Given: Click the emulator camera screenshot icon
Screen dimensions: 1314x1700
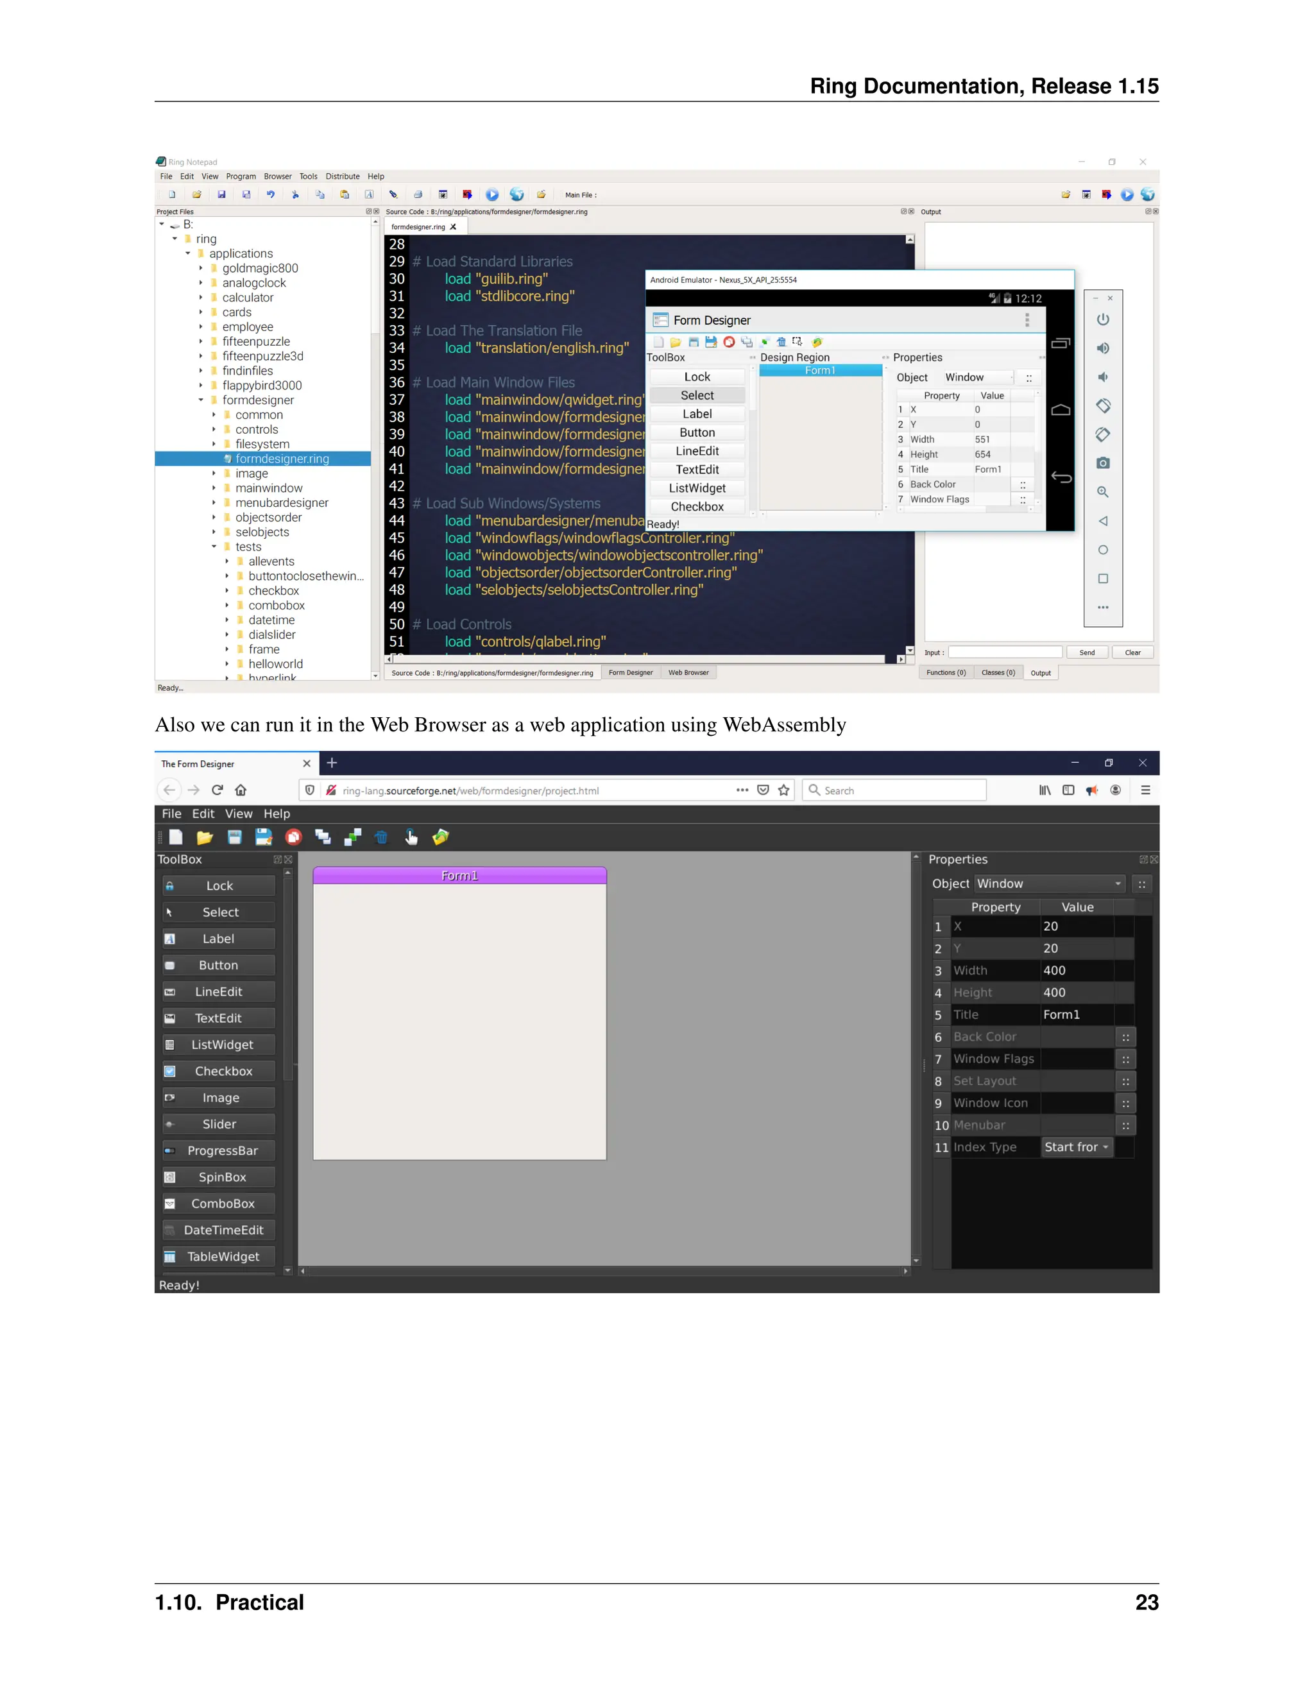Looking at the screenshot, I should [x=1102, y=463].
